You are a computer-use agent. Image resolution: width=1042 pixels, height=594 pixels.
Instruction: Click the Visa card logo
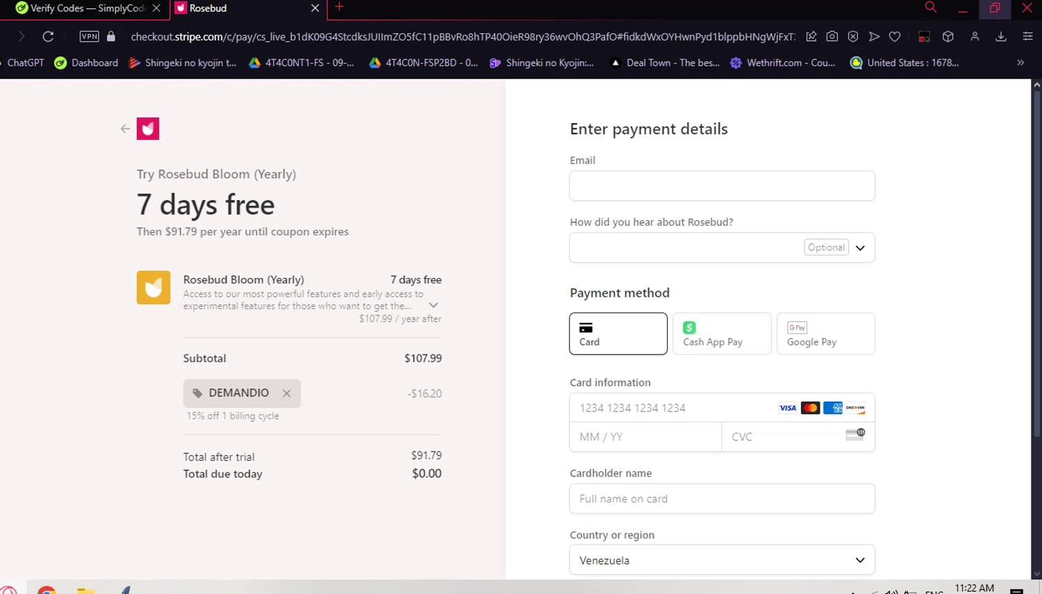pyautogui.click(x=788, y=408)
